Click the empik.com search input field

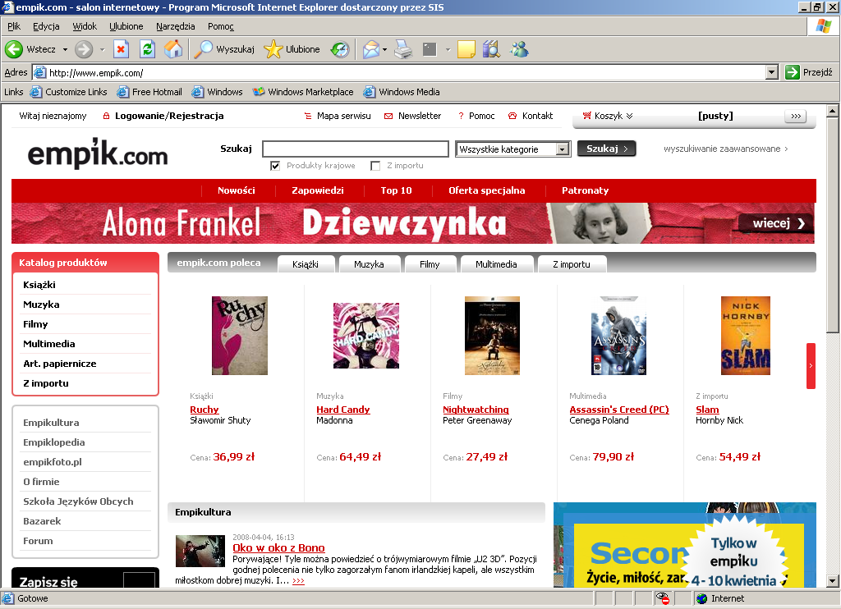(356, 149)
